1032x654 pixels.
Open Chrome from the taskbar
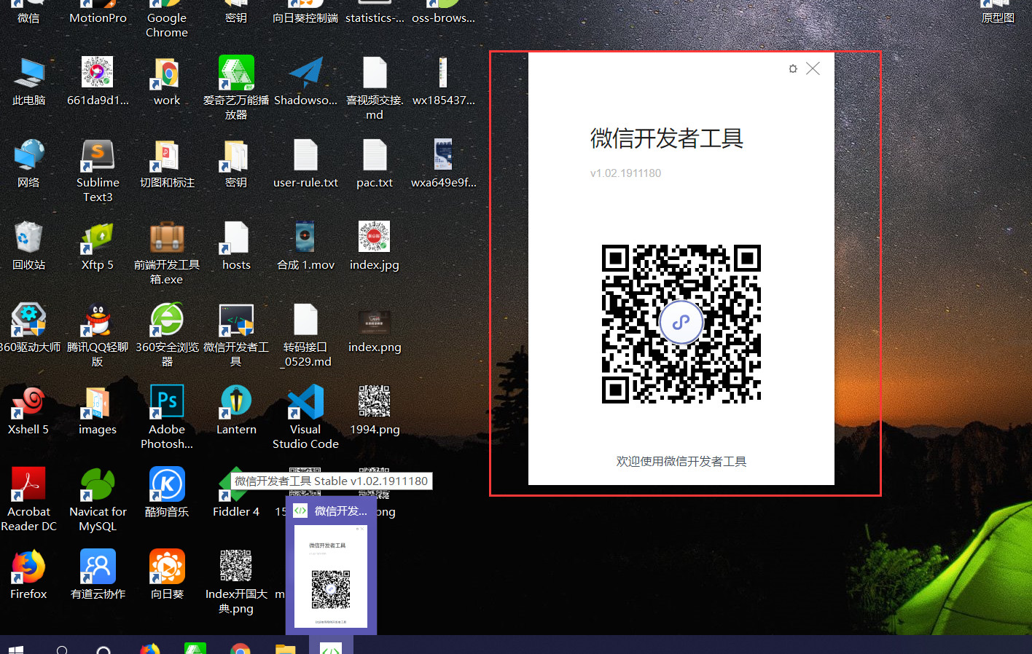240,648
